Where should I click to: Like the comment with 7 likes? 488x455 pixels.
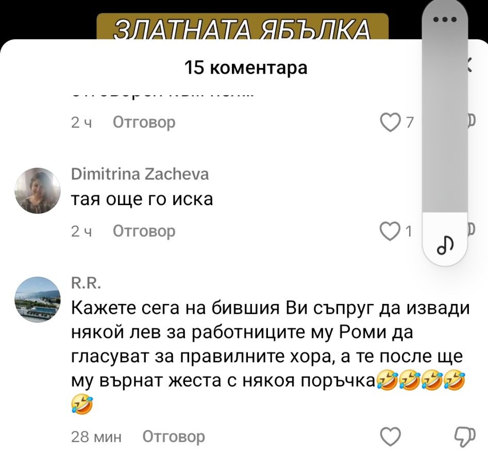(391, 123)
